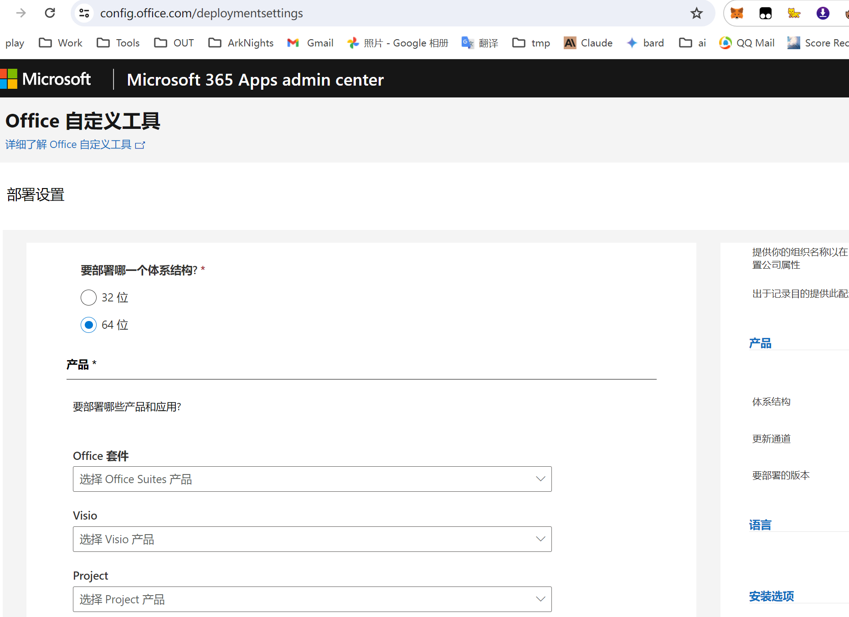
Task: Open the ArkNights bookmarks folder
Action: tap(241, 43)
